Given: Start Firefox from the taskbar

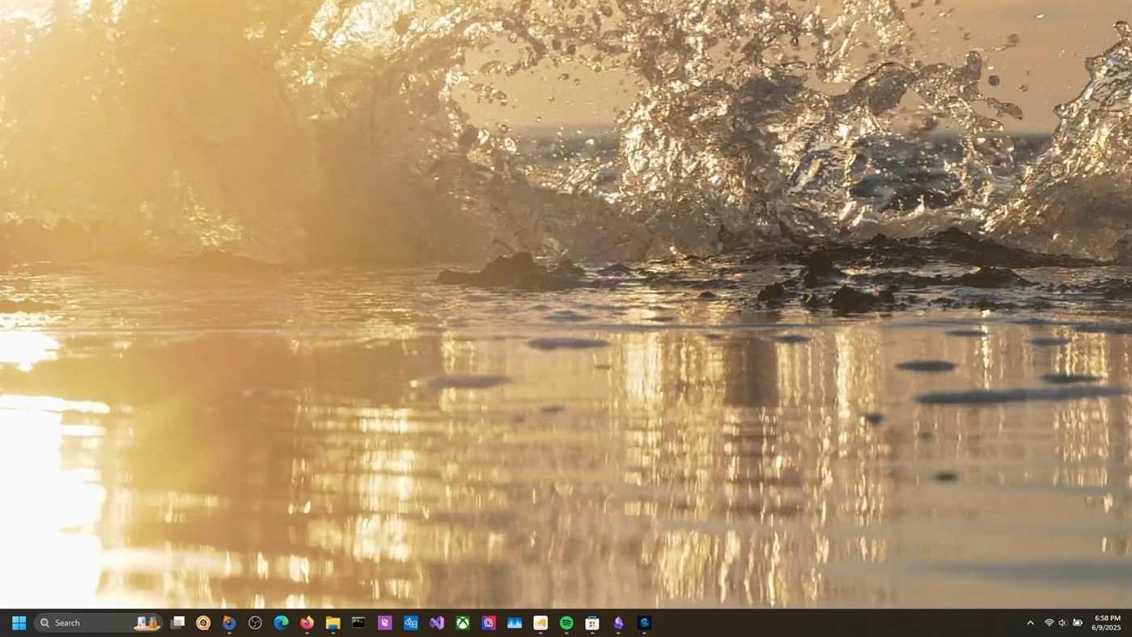Looking at the screenshot, I should pos(307,622).
